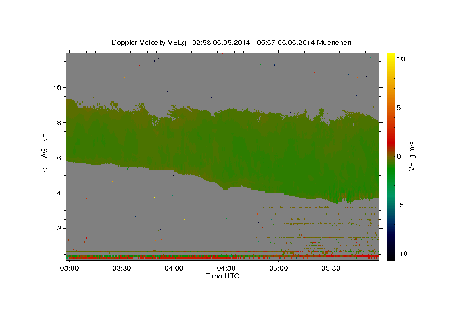
Task: Click the colorbar value 5 label
Action: 399,107
